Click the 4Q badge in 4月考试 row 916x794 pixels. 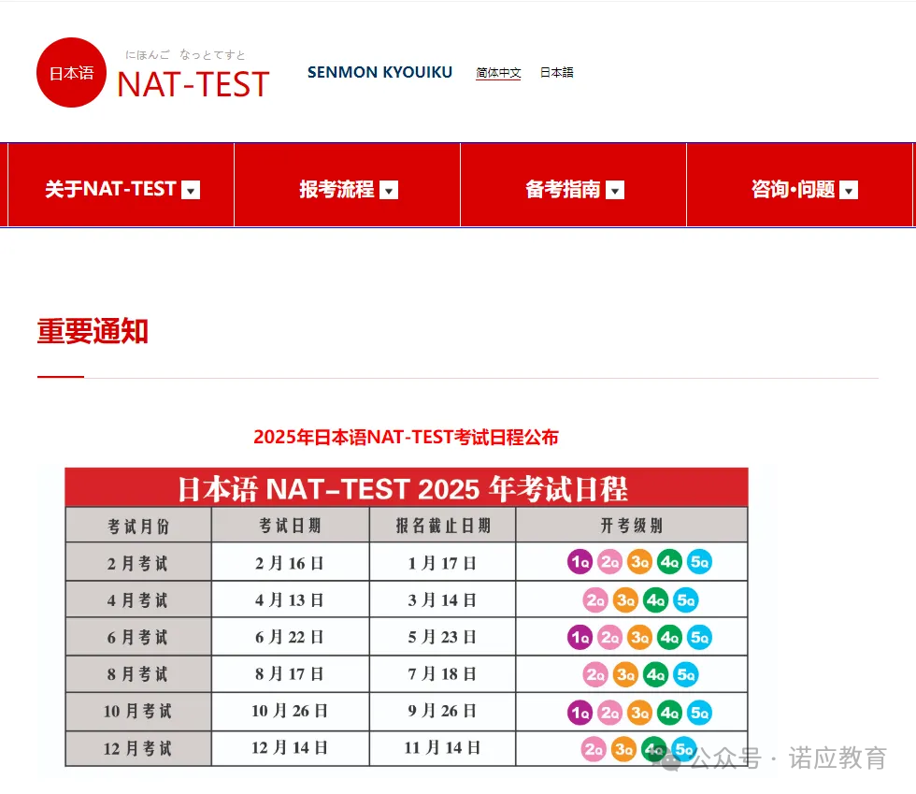click(655, 599)
